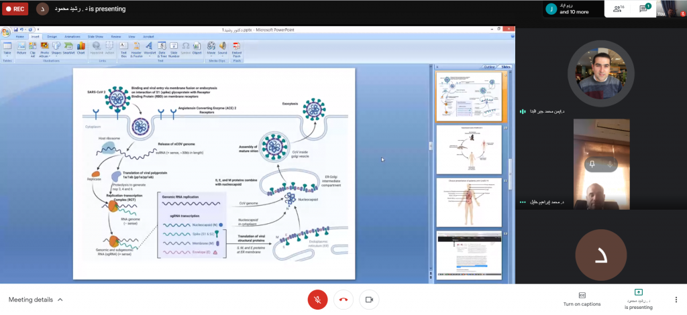Expand the Meeting details panel
Image resolution: width=687 pixels, height=315 pixels.
click(36, 300)
